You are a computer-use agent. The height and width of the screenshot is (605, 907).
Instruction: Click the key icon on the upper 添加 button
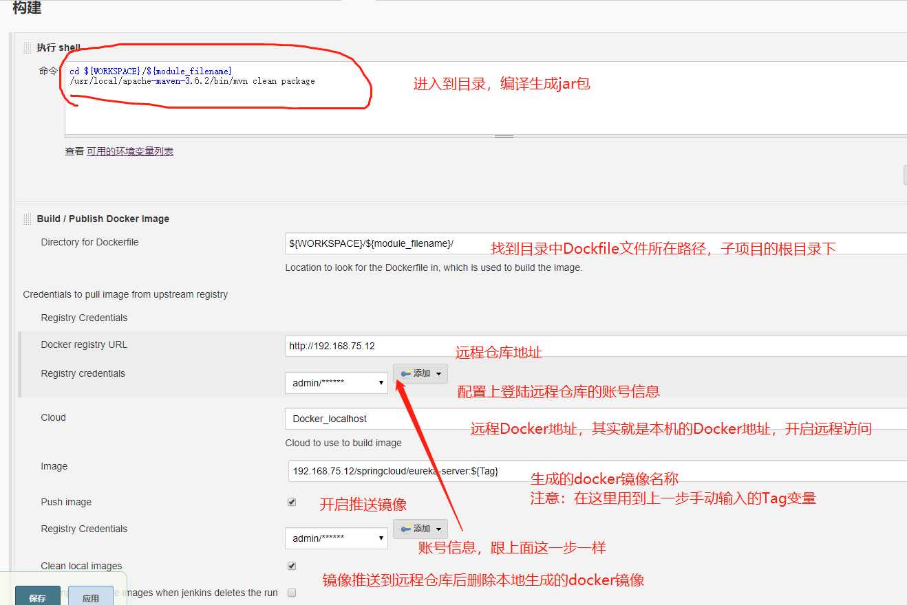406,373
